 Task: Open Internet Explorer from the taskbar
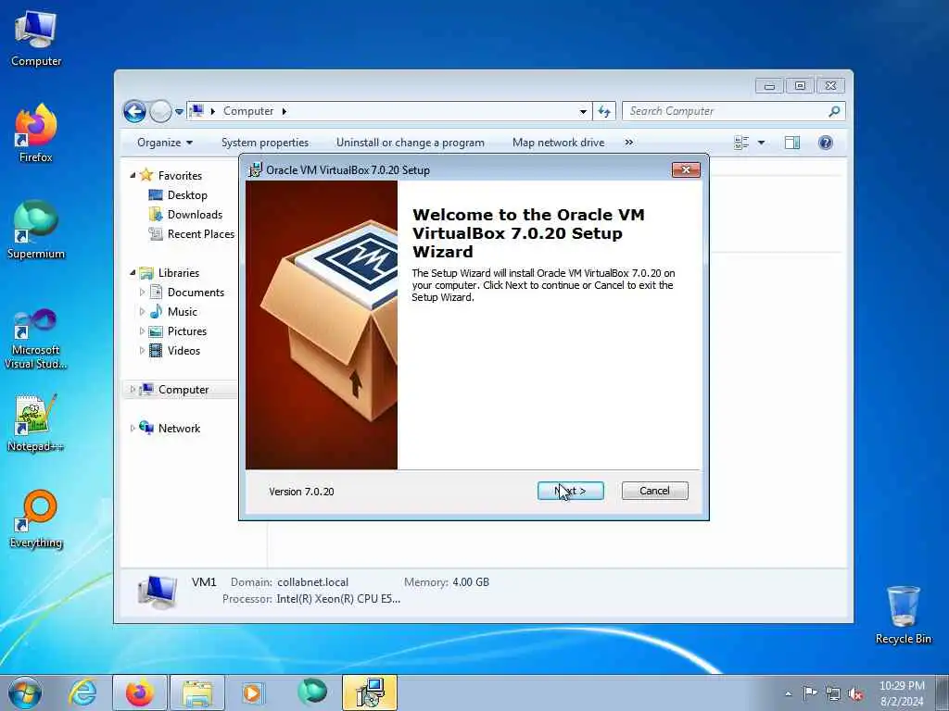pos(82,692)
